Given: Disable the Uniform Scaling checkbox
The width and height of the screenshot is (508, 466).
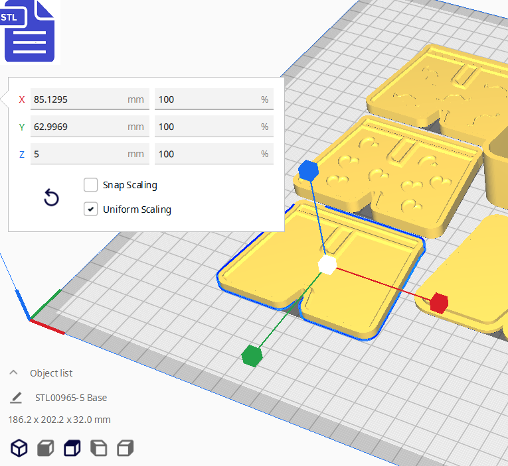Looking at the screenshot, I should (91, 209).
